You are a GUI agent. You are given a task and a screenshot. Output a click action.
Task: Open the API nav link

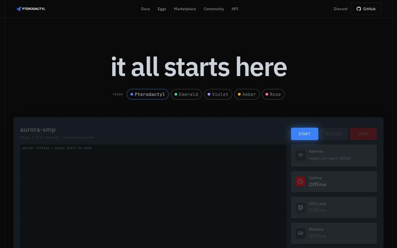click(235, 9)
